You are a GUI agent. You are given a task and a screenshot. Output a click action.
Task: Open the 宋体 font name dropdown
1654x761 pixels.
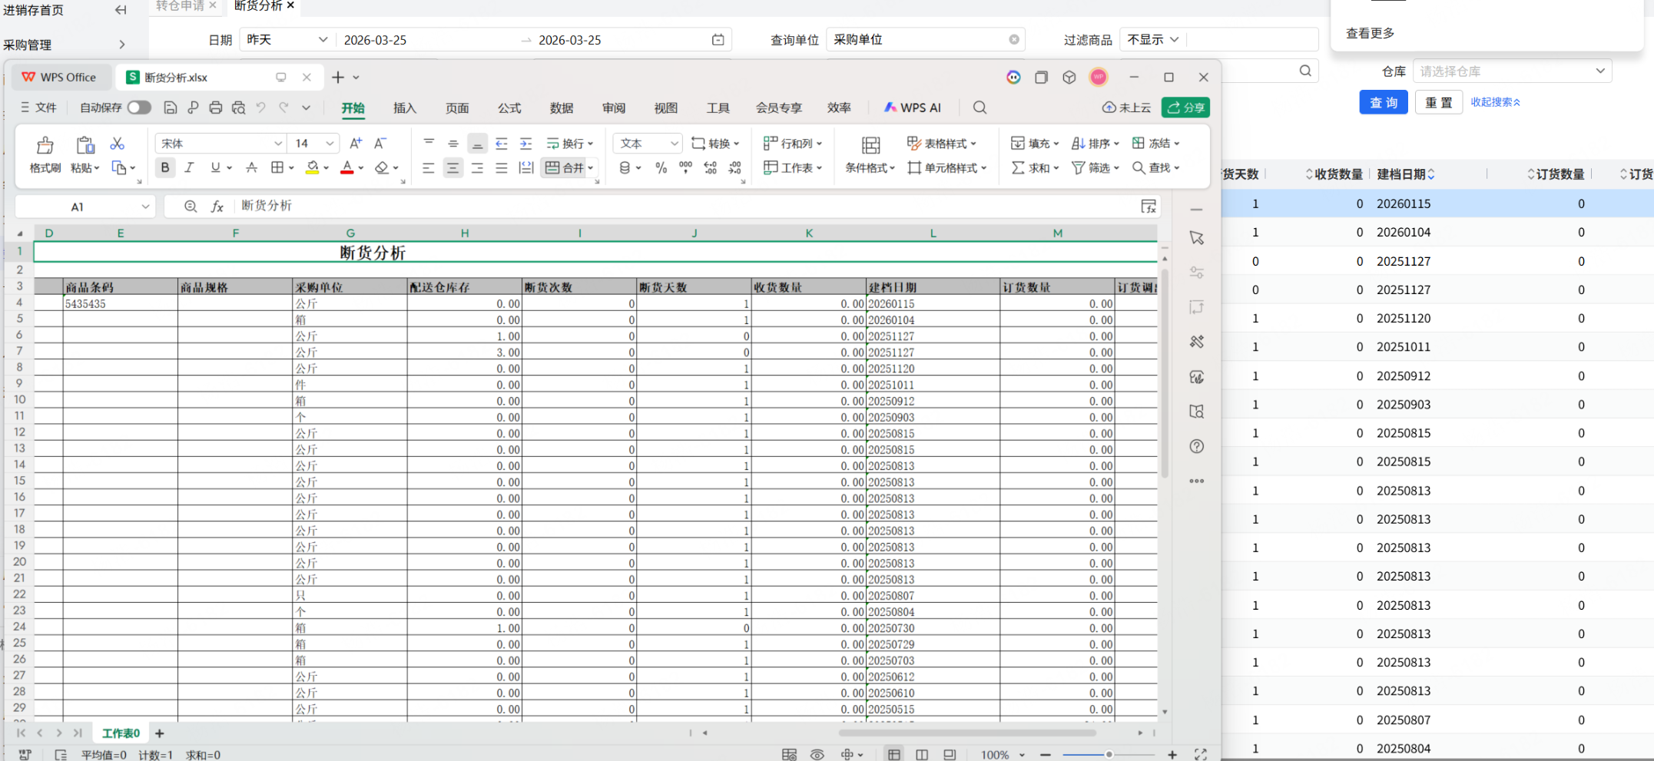point(277,144)
